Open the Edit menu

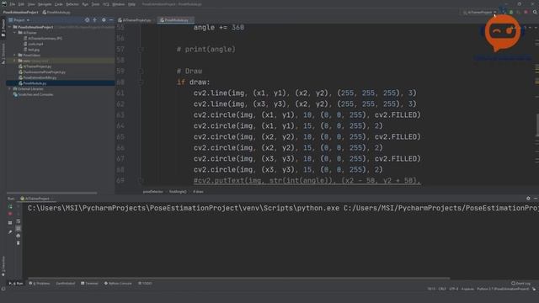coord(21,4)
